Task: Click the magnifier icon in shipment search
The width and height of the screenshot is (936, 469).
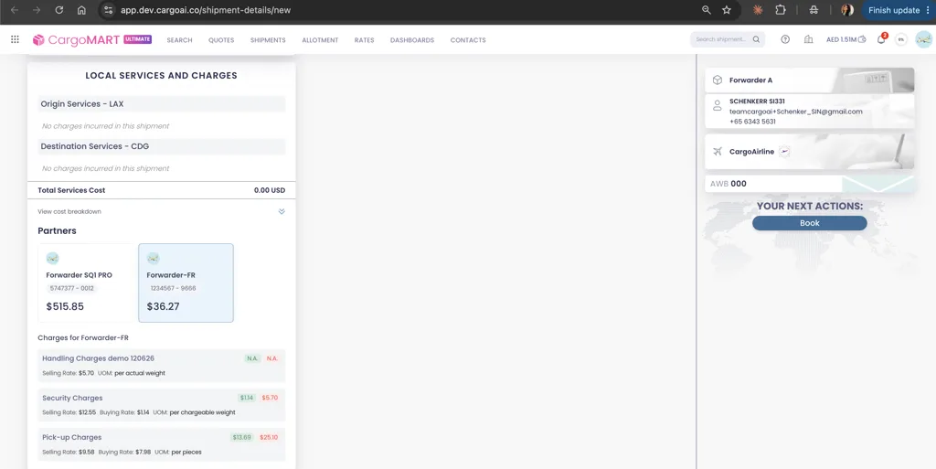Action: tap(756, 39)
